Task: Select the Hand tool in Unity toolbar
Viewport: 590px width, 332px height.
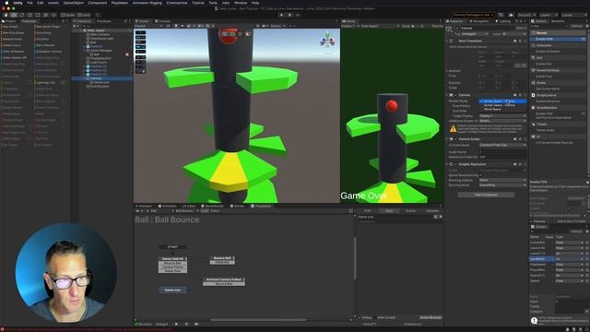Action: tap(6, 15)
